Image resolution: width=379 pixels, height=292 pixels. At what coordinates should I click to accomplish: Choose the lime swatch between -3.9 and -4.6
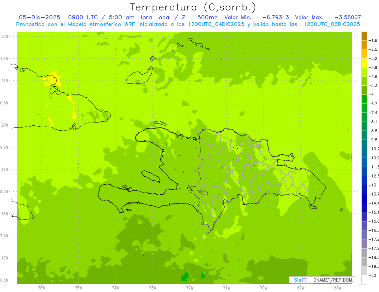click(364, 72)
